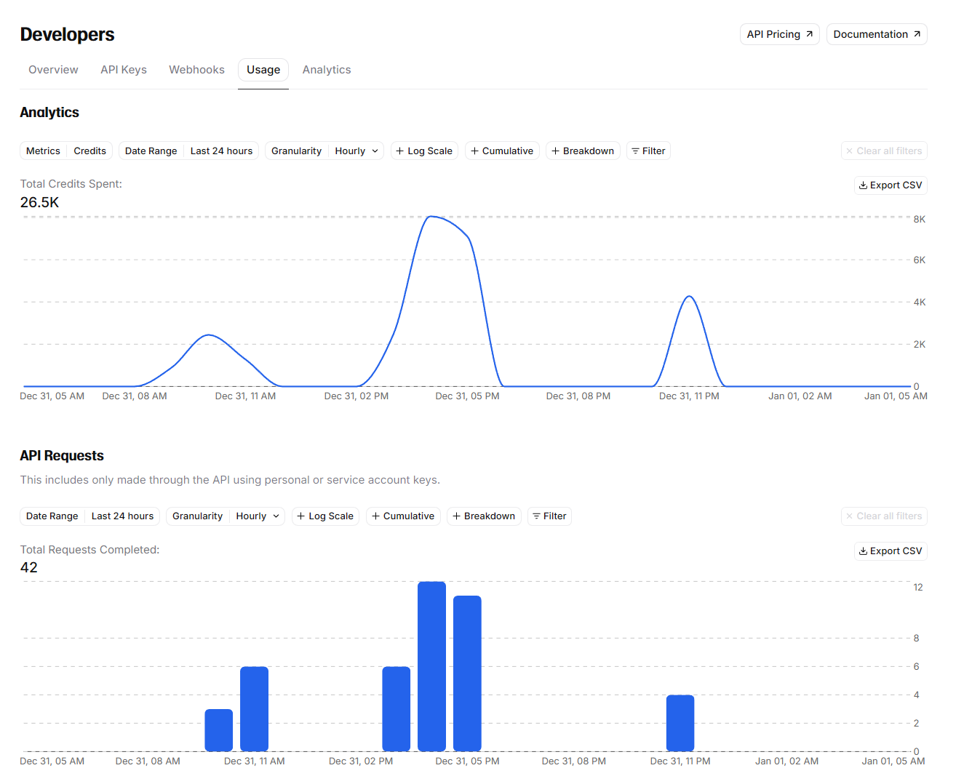Click the Developers page heading
964x784 pixels.
coord(68,35)
